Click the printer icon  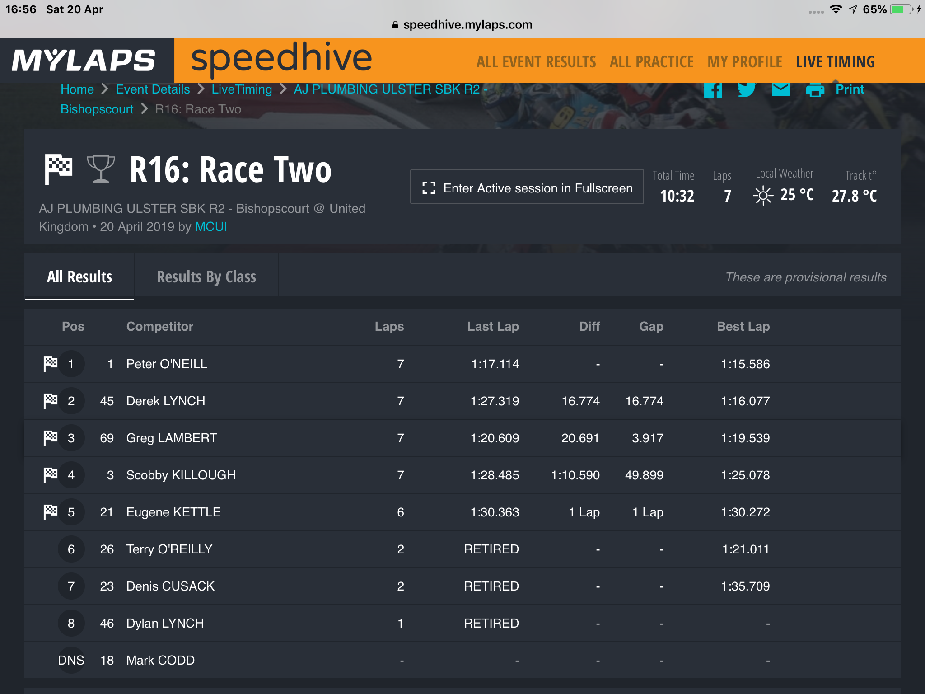point(815,89)
